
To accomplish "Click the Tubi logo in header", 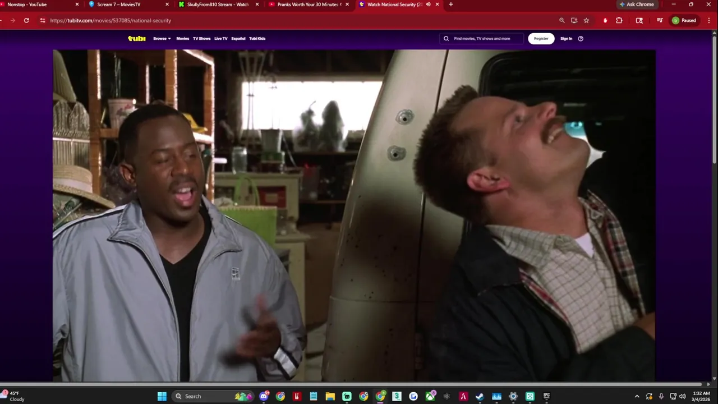I will (x=137, y=39).
